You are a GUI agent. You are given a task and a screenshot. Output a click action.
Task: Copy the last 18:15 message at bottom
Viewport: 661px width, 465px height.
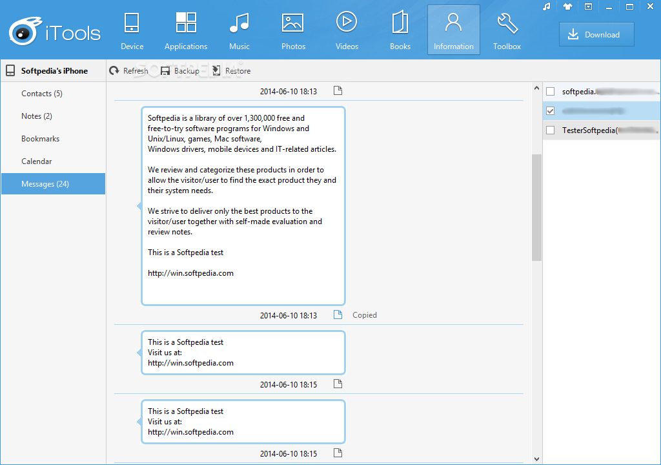pyautogui.click(x=338, y=453)
